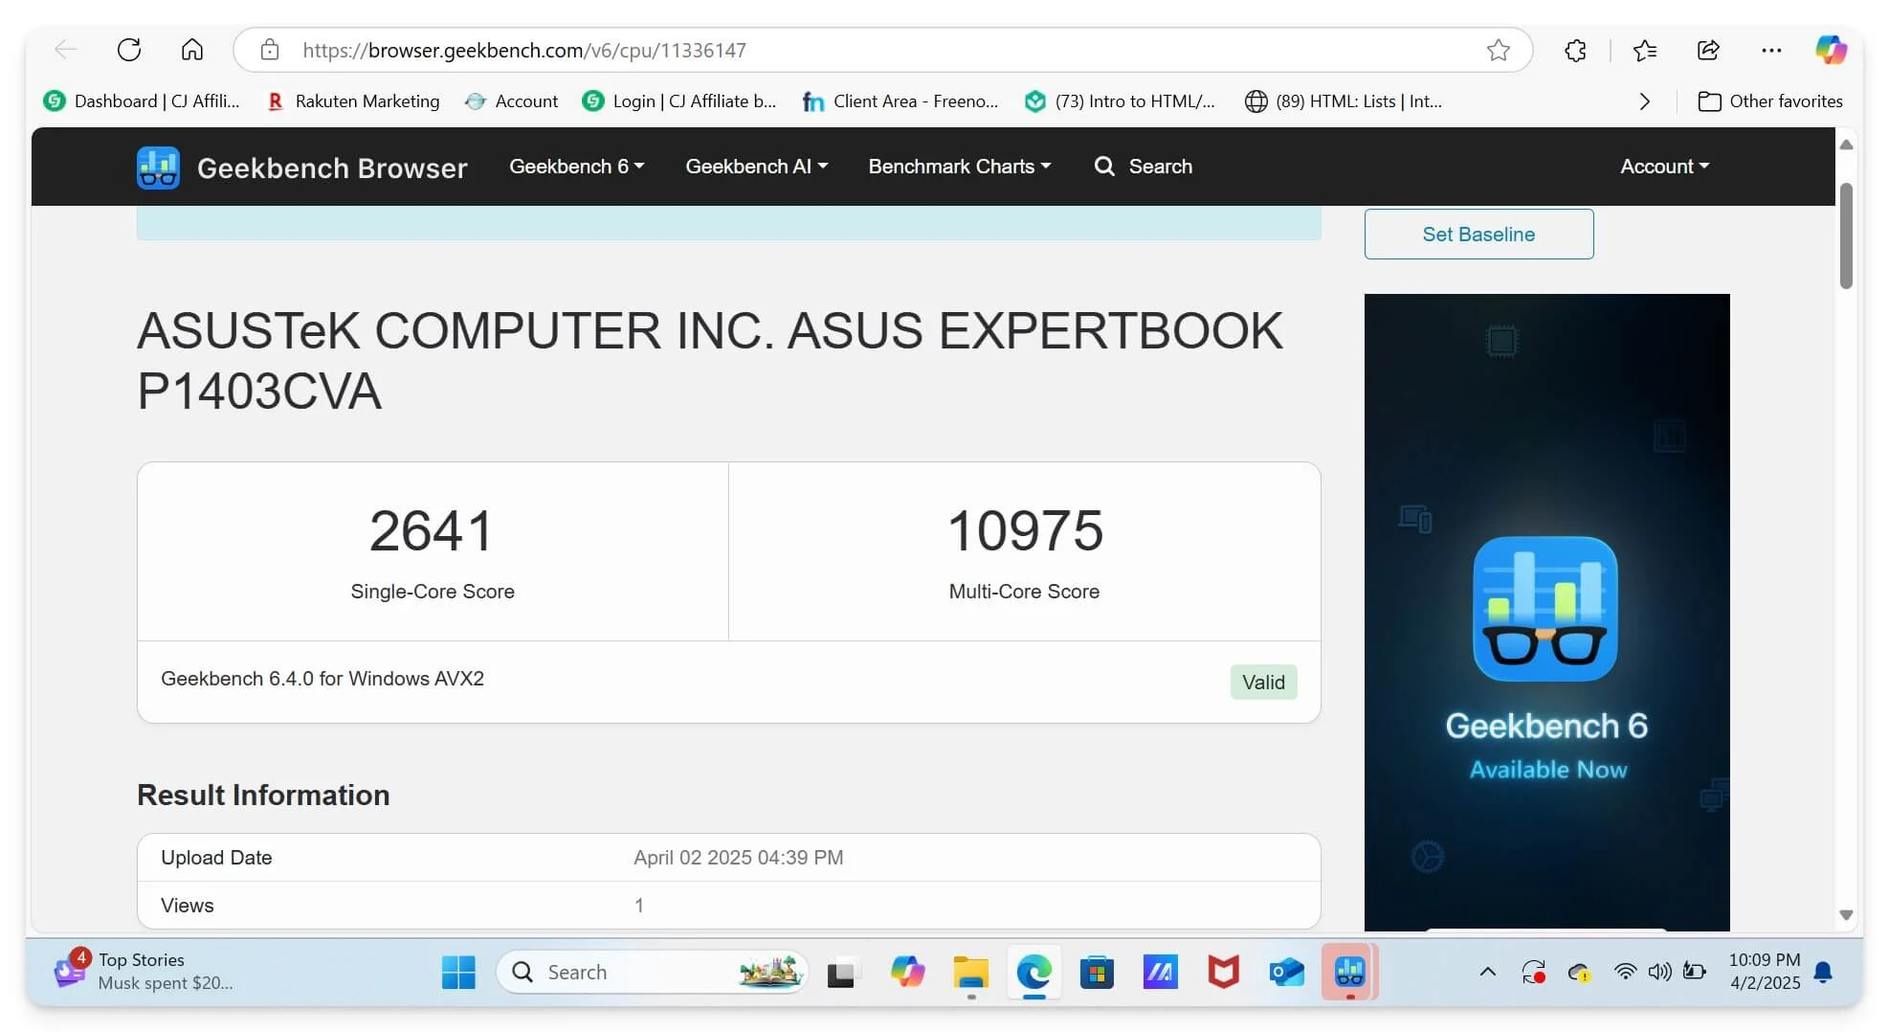1889x1032 pixels.
Task: Click the Geekbench Browser title link
Action: point(332,168)
